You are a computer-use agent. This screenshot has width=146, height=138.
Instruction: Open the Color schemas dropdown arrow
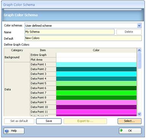pyautogui.click(x=139, y=26)
